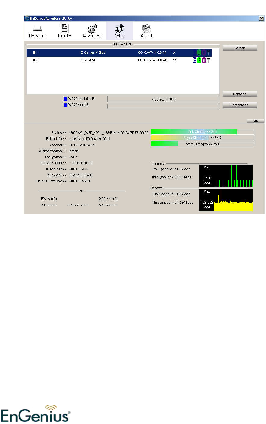Click the Sub Mask value 255.255.254.0
Image resolution: width=266 pixels, height=424 pixels.
click(x=81, y=175)
